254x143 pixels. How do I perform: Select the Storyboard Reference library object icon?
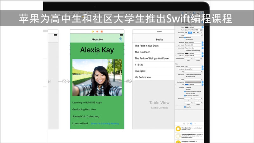(178, 136)
